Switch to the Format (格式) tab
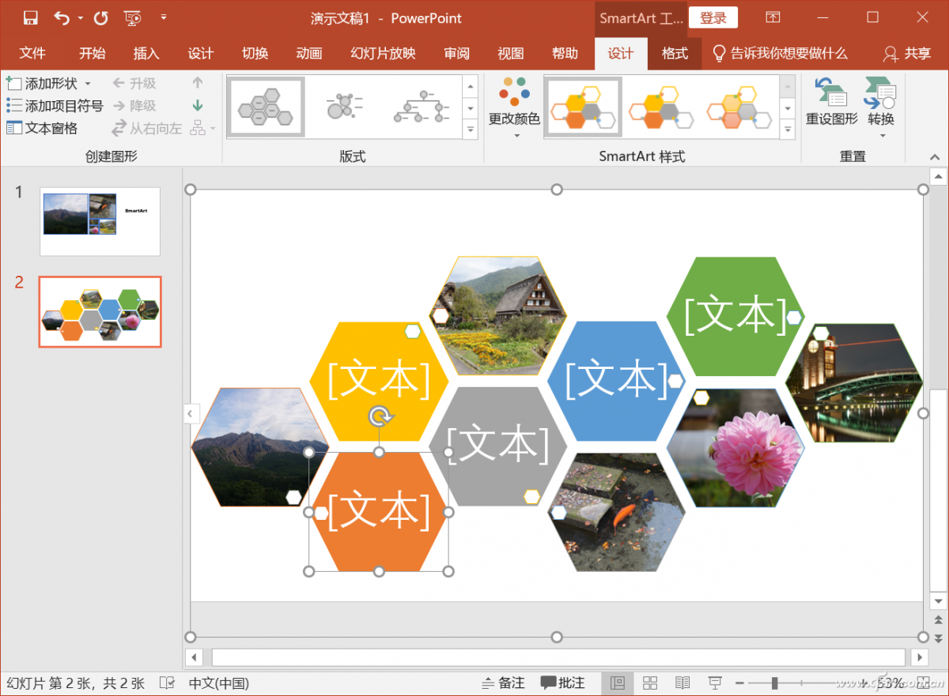Viewport: 949px width, 696px height. pyautogui.click(x=675, y=53)
